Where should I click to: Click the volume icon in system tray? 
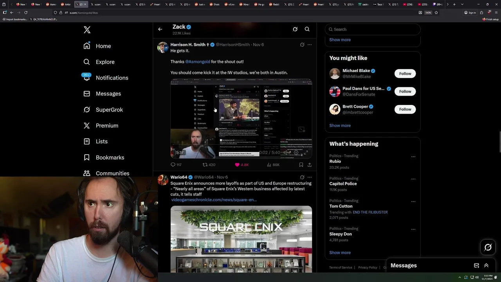click(477, 277)
